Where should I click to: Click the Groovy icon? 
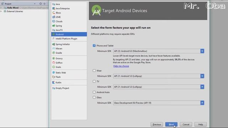tap(53, 58)
